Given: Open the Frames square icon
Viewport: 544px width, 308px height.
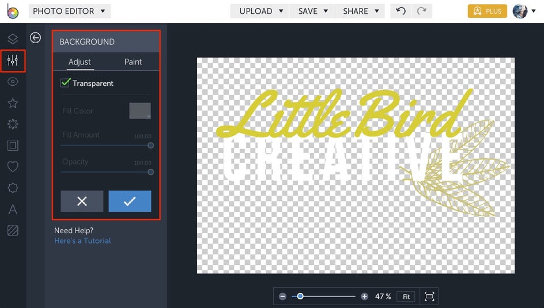Looking at the screenshot, I should point(13,145).
